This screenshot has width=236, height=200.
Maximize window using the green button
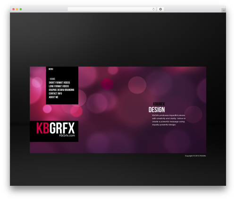(21, 9)
